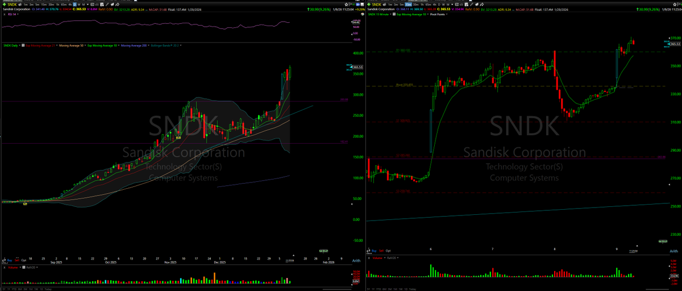
Task: Click the share arrow icon in left chart toolbar
Action: click(117, 5)
